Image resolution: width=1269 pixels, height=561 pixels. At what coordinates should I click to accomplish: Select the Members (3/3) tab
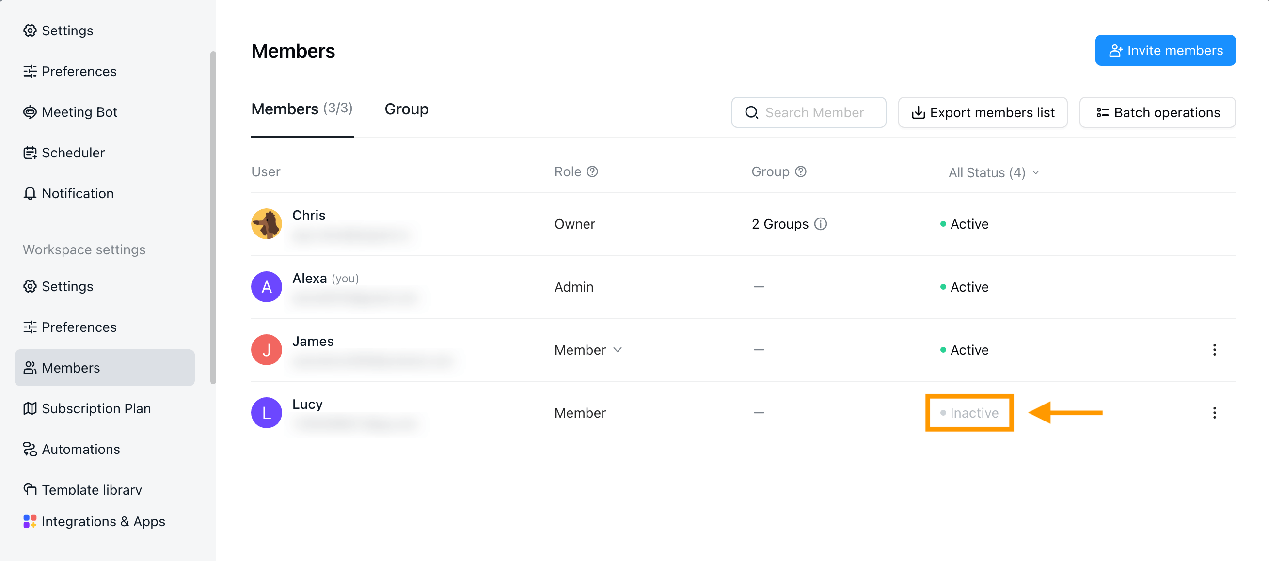pos(301,109)
